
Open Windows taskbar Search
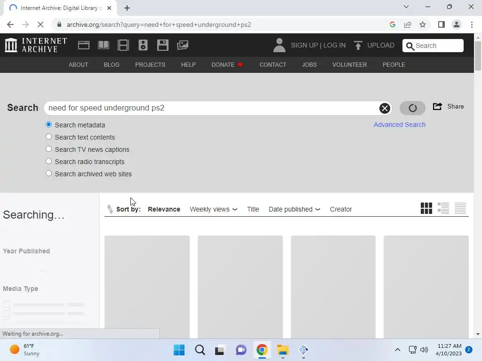tap(200, 350)
